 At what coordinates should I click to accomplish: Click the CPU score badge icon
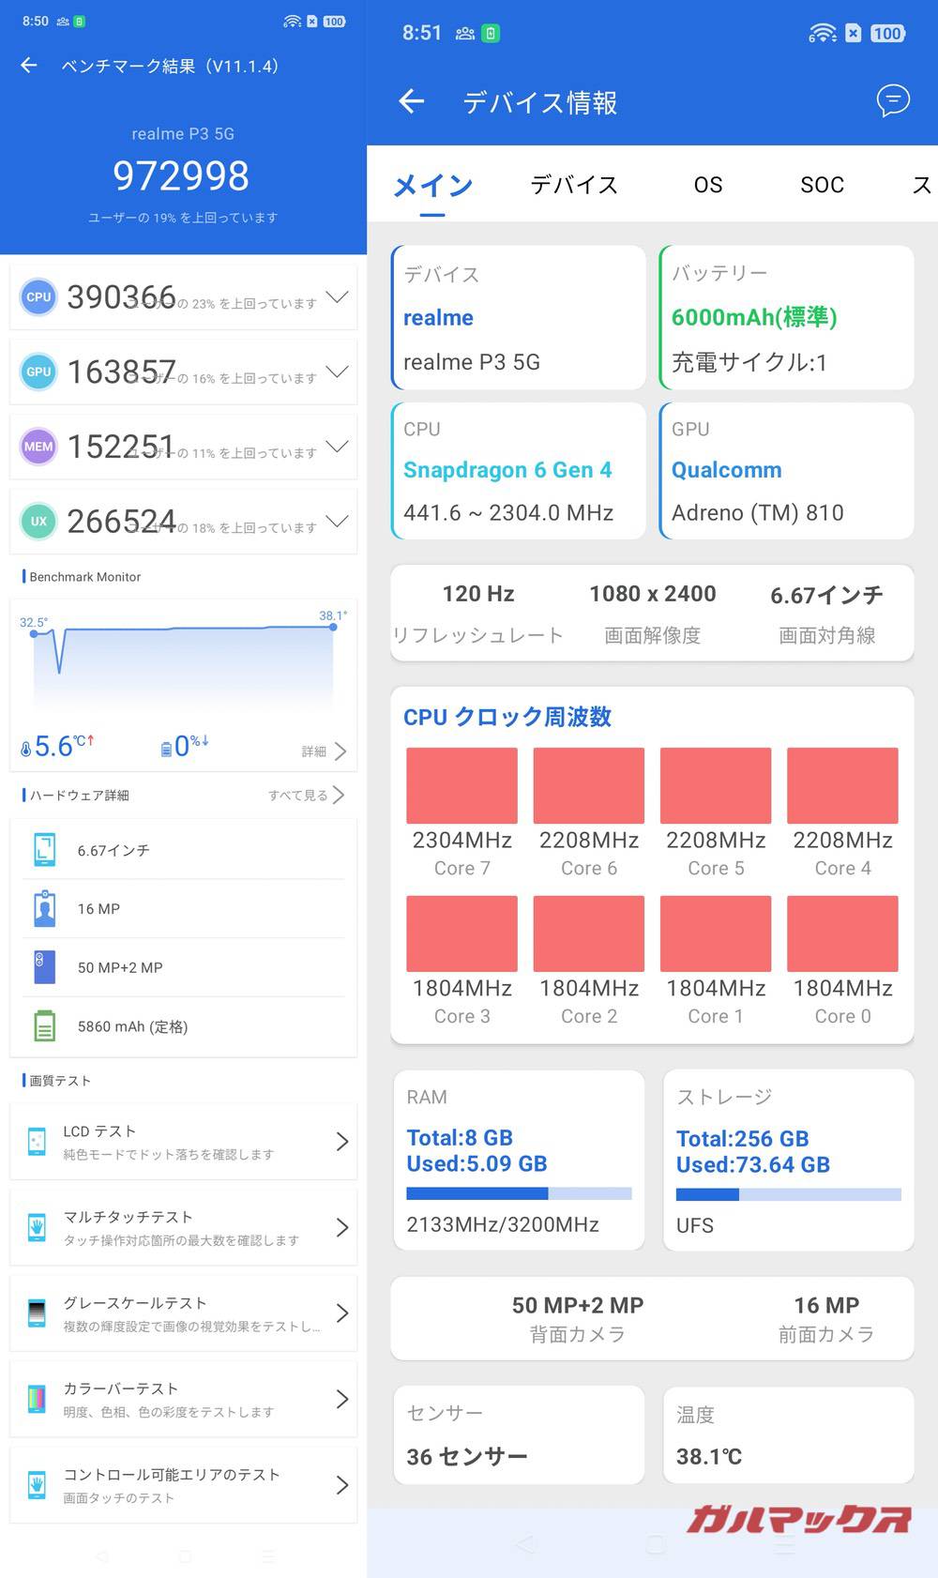pos(38,297)
